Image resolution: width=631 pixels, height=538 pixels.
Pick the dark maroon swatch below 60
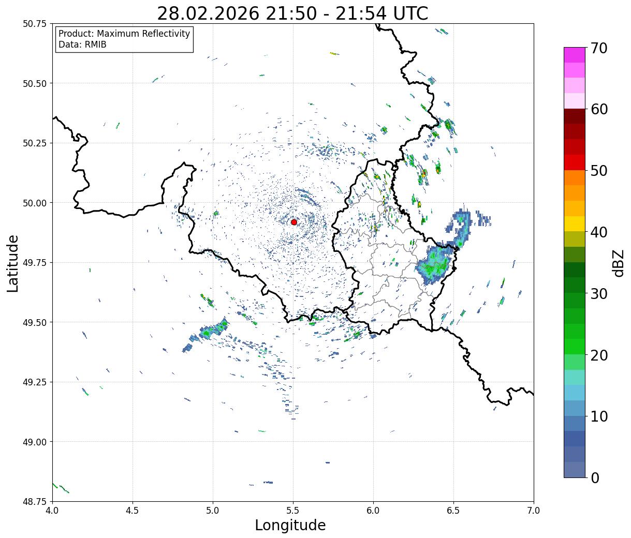575,116
